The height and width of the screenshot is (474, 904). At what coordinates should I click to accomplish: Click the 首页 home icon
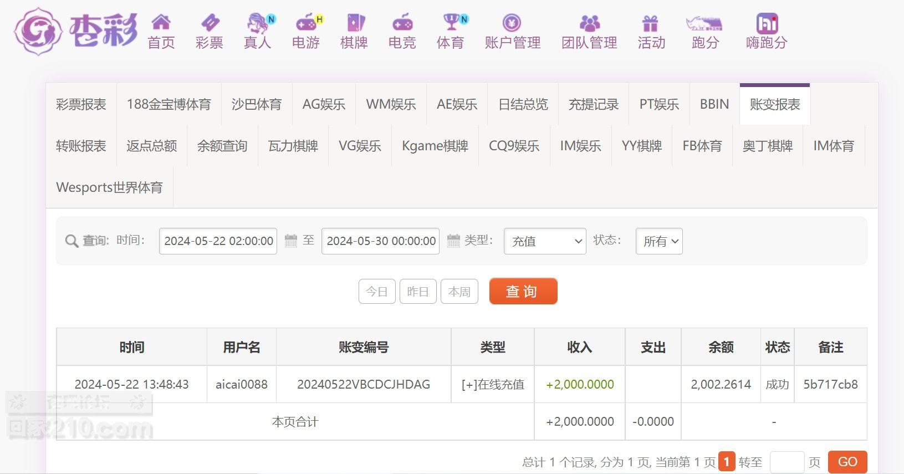[161, 23]
